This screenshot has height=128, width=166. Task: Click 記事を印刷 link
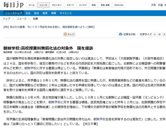pos(129,34)
